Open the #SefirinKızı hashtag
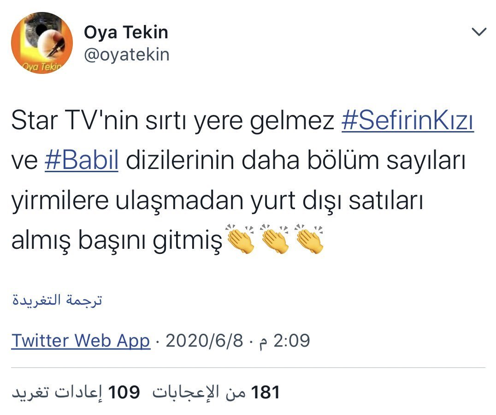Image resolution: width=496 pixels, height=415 pixels. [x=408, y=121]
